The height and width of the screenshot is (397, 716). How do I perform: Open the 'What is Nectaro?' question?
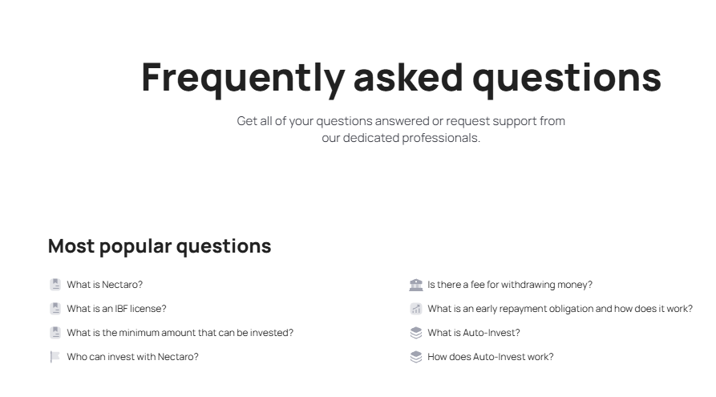click(104, 285)
